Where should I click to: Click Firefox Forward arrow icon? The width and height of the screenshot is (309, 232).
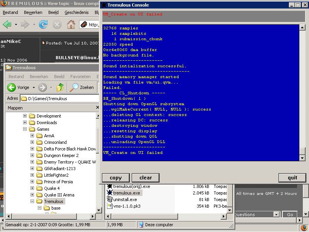[25, 24]
